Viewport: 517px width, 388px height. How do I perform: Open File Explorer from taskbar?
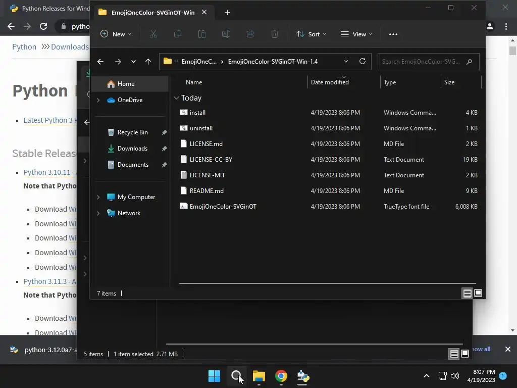click(x=259, y=376)
